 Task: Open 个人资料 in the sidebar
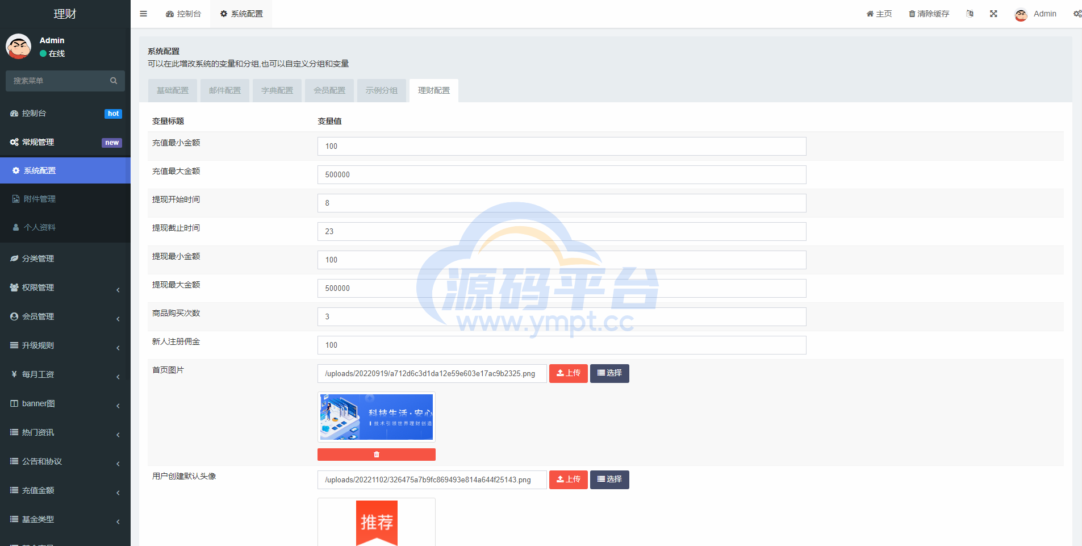click(x=65, y=227)
